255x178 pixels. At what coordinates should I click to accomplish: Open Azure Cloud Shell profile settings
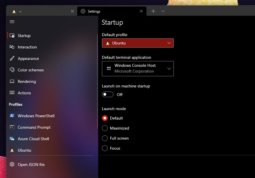click(x=52, y=139)
